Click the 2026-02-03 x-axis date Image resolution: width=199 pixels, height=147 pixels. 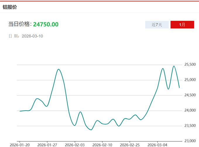75,145
